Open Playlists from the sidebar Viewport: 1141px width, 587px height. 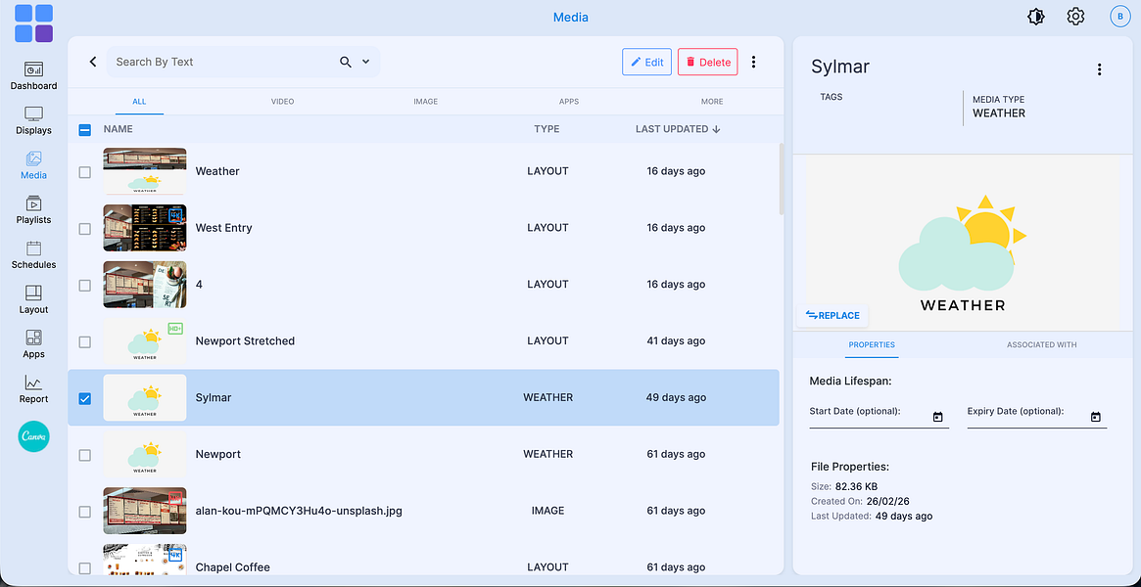33,210
